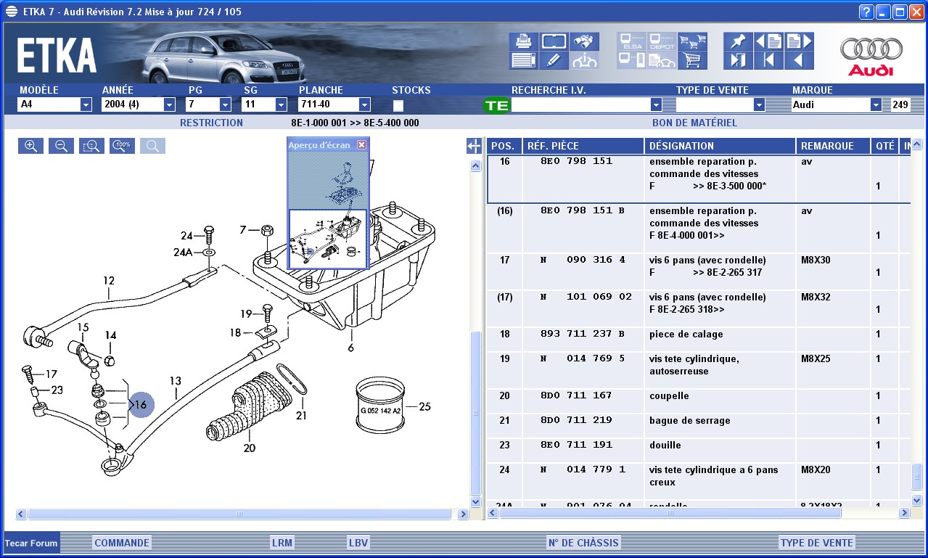The width and height of the screenshot is (928, 558).
Task: Open the PLANCHE dropdown 711-40
Action: 364,104
